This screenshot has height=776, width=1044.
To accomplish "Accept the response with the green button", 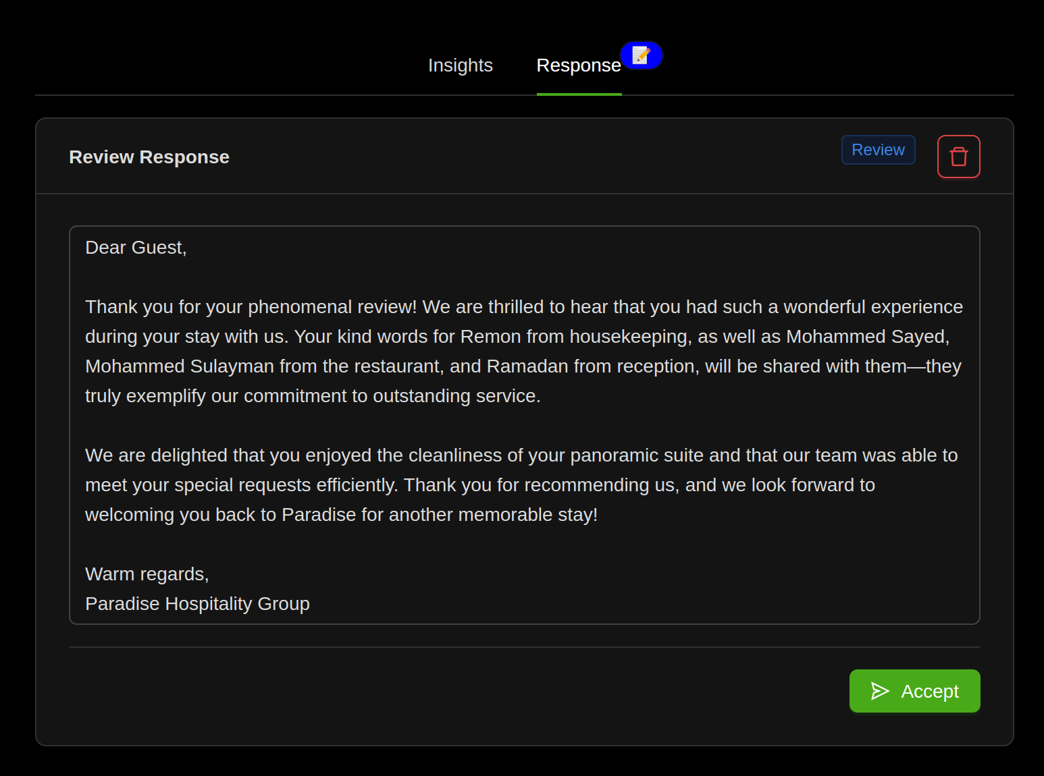I will point(914,691).
